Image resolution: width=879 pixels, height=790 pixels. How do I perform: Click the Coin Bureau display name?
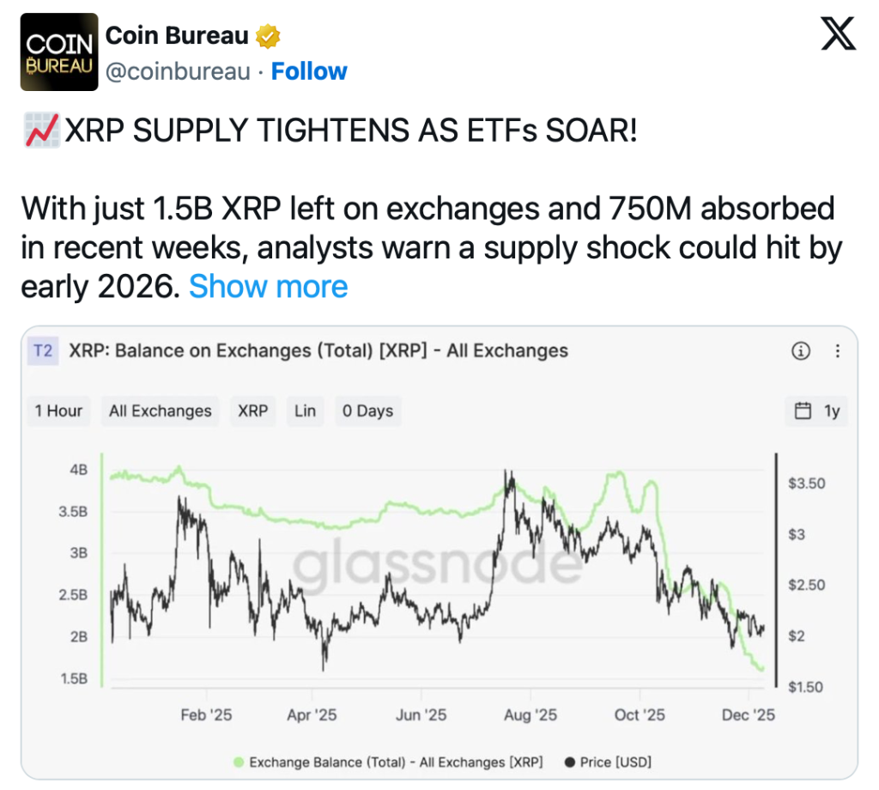click(x=177, y=36)
